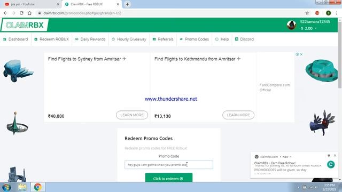This screenshot has height=192, width=342.
Task: Close the advertisement with X
Action: pos(301,54)
